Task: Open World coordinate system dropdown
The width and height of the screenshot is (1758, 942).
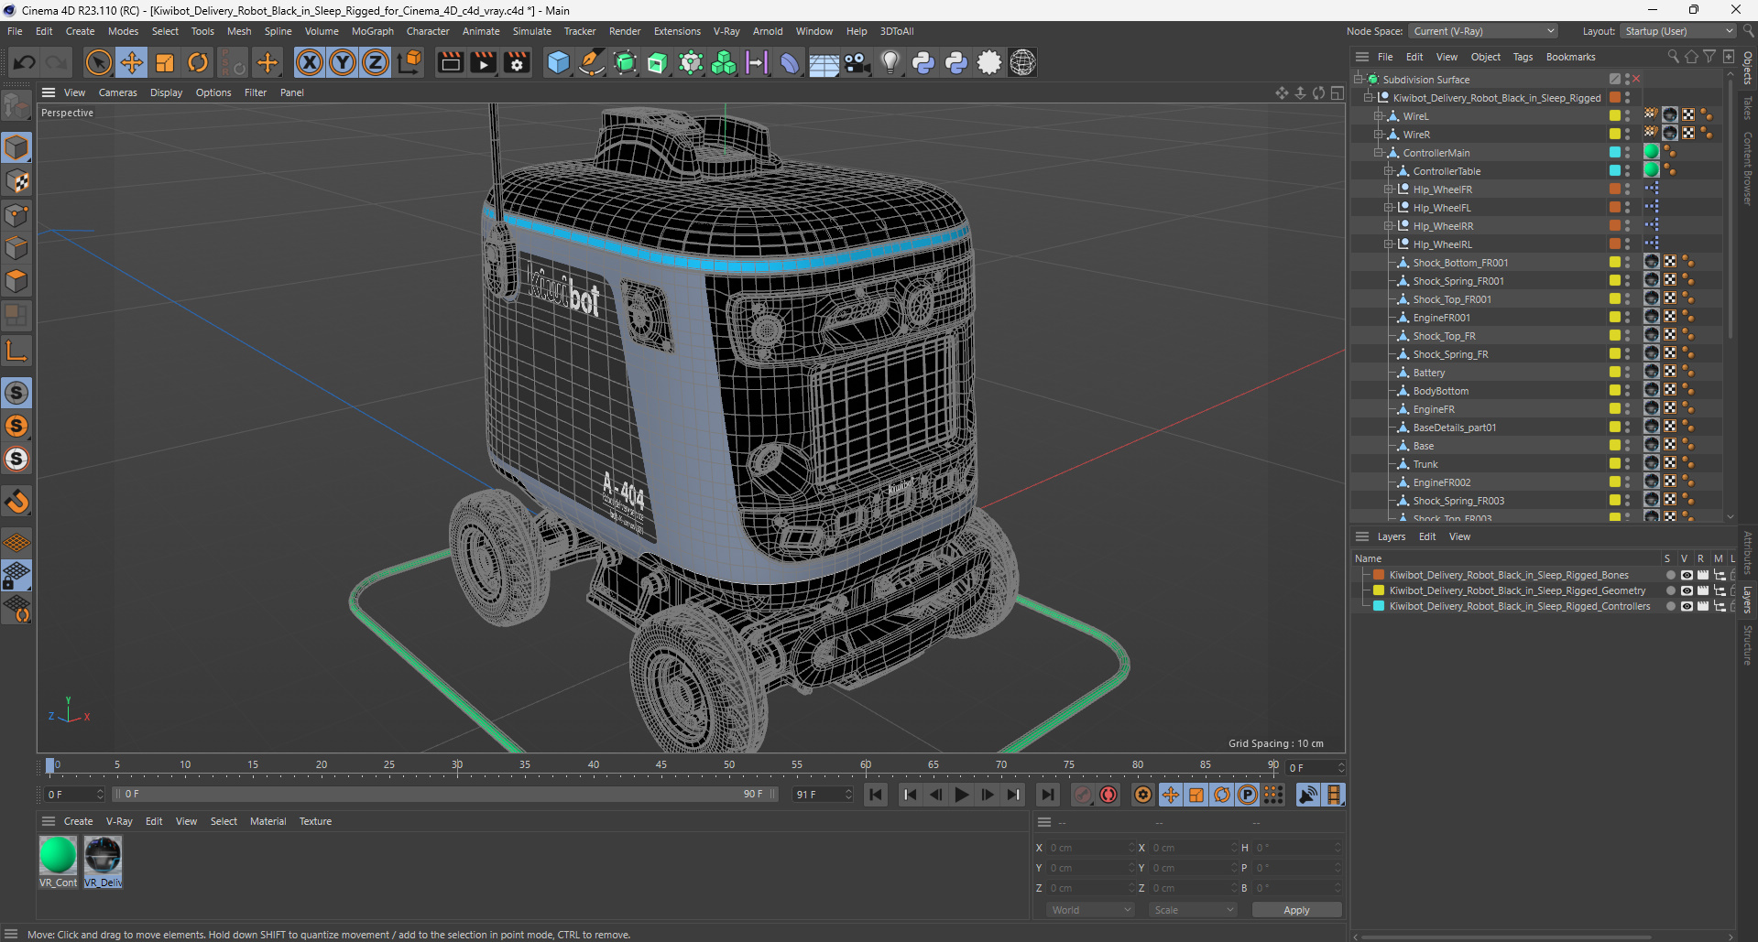Action: 1090,910
